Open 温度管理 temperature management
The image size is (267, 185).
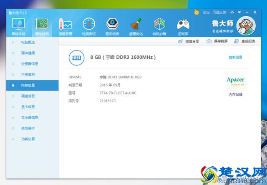[65, 27]
